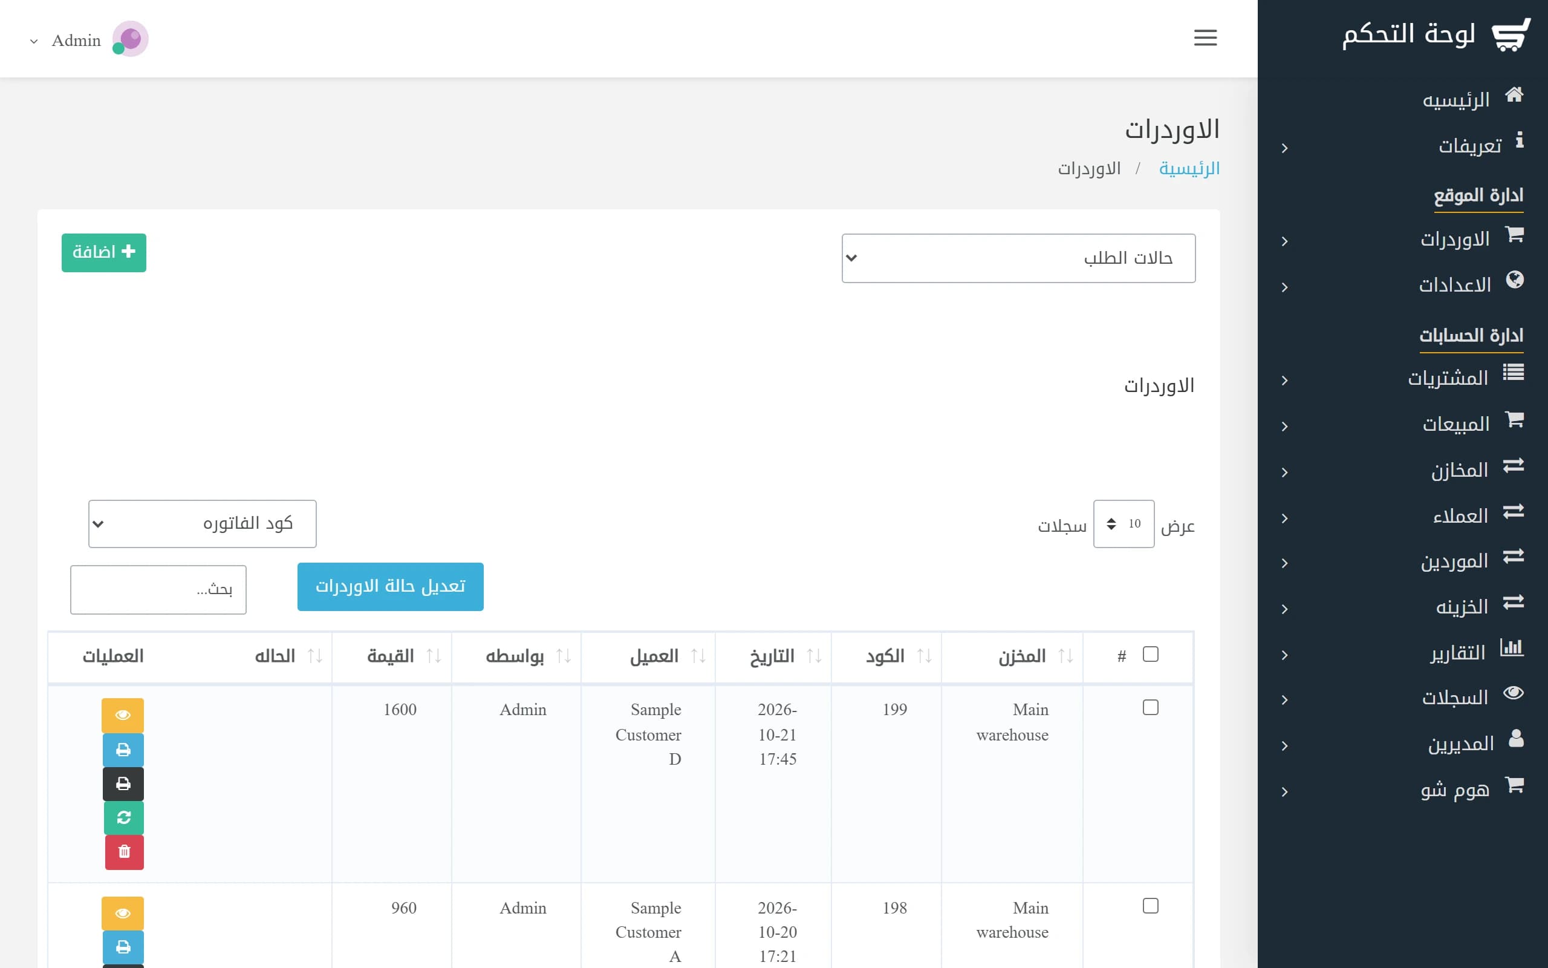
Task: Expand the المخازن sidebar menu
Action: [x=1402, y=471]
